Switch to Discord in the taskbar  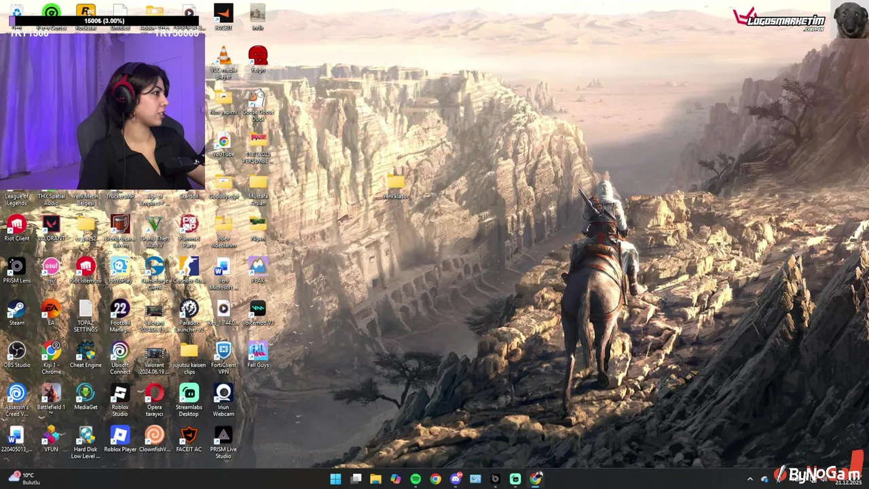(x=456, y=479)
